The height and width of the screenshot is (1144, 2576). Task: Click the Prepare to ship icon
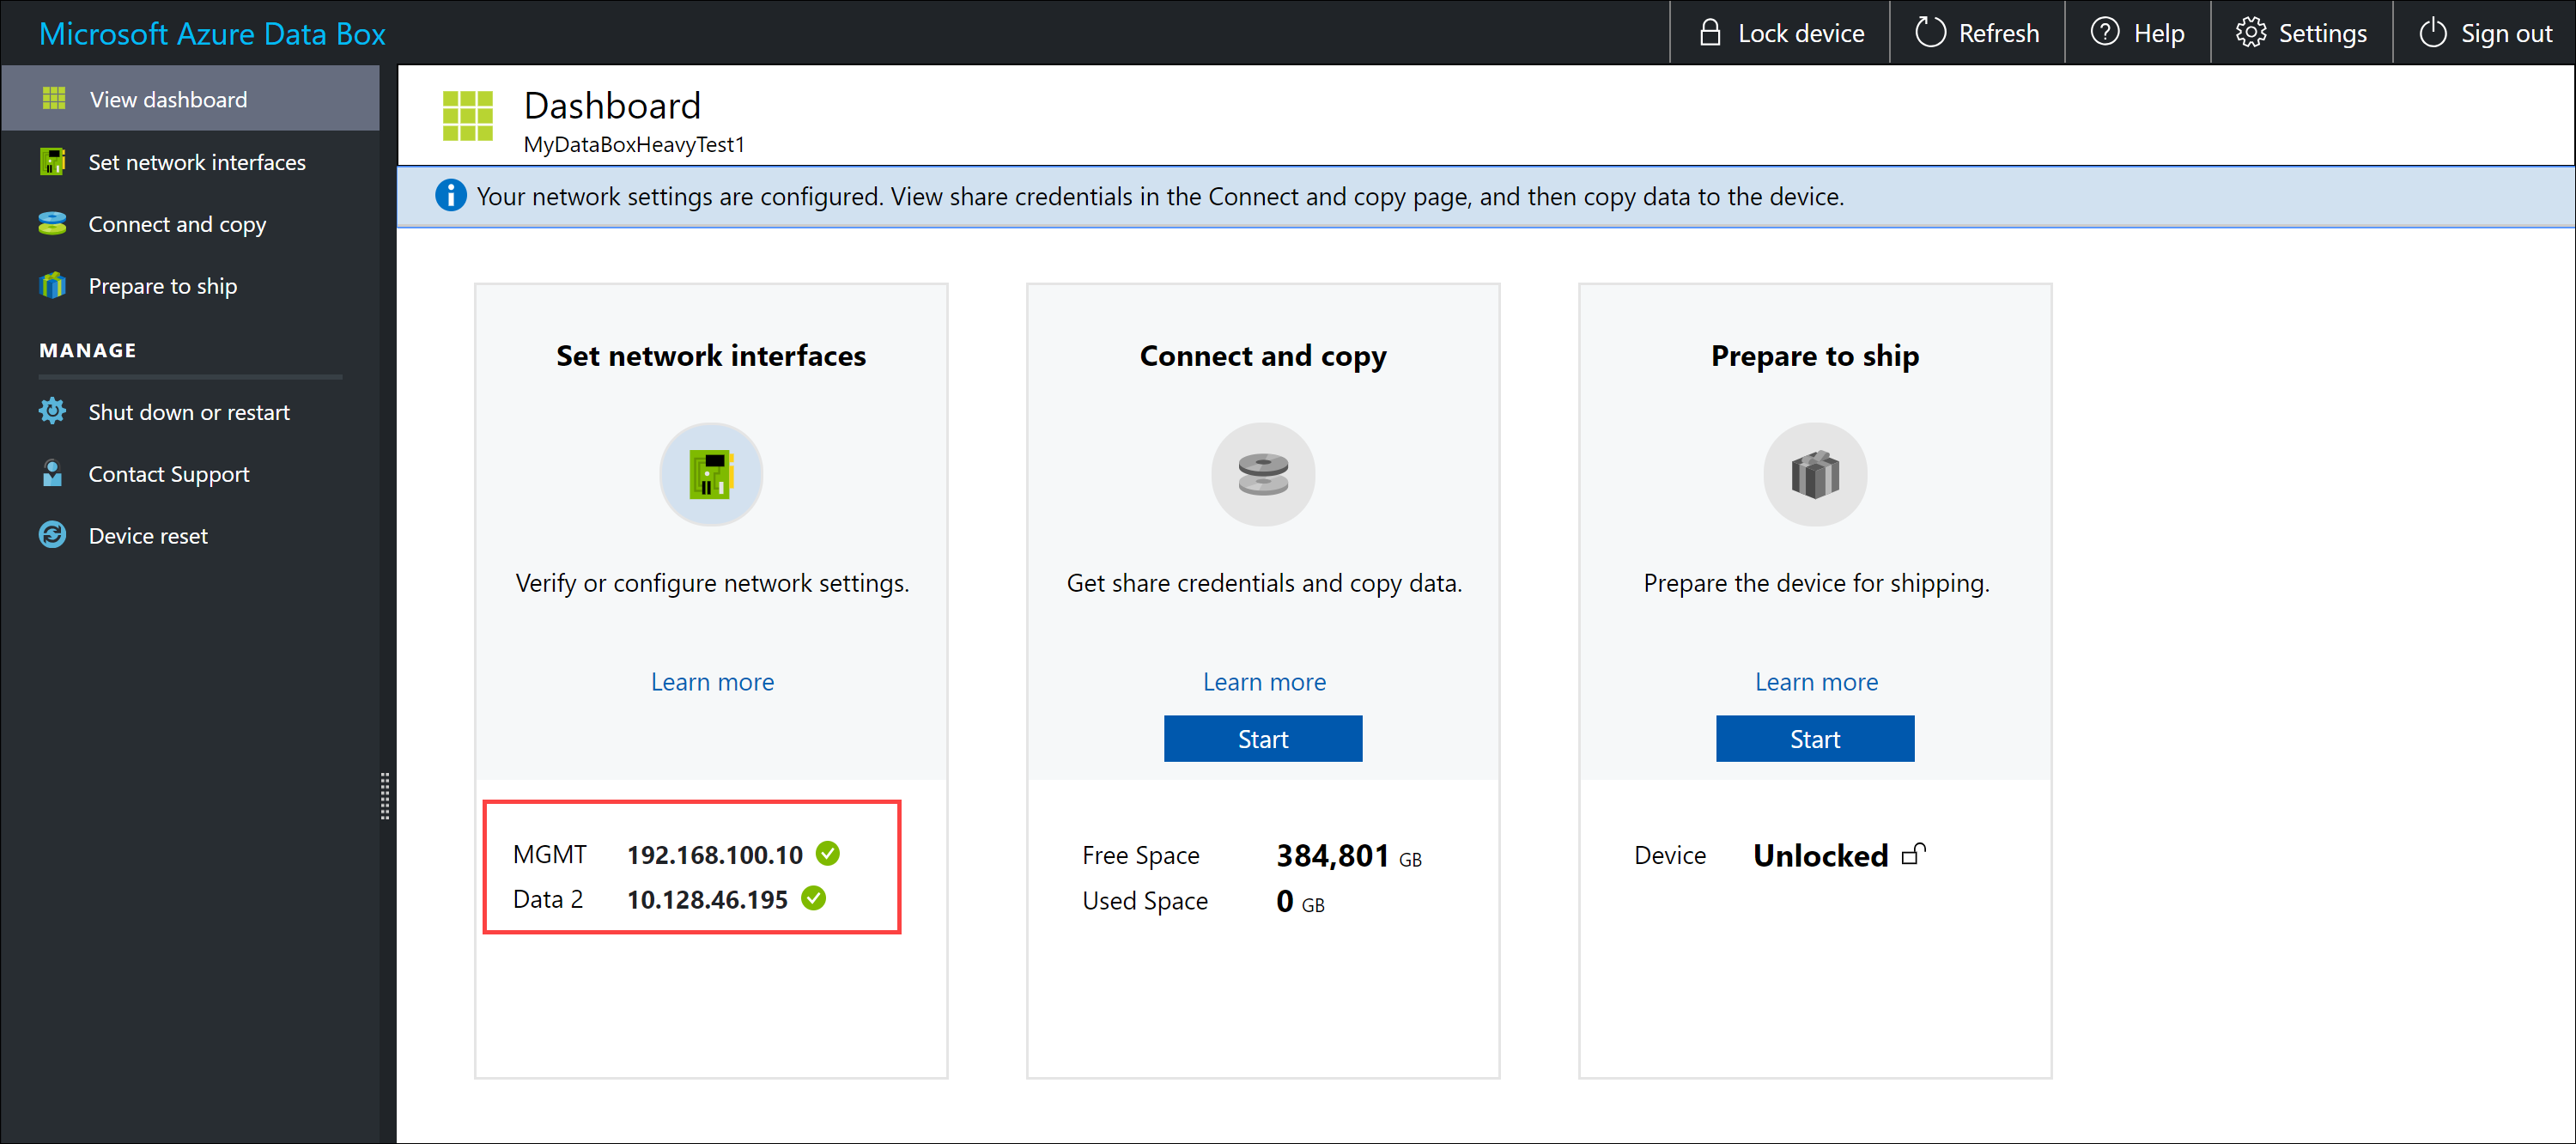click(x=1815, y=473)
